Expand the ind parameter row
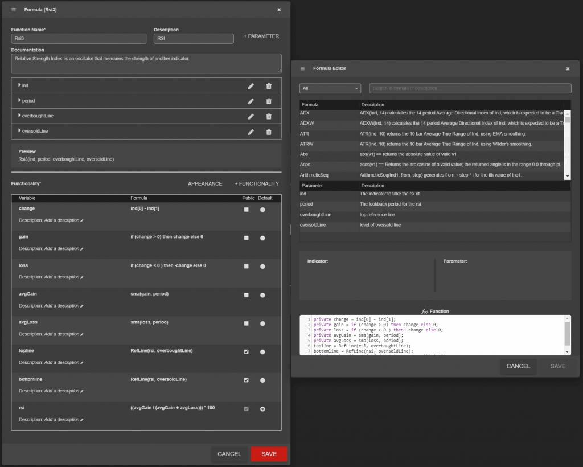Viewport: 583px width, 467px height. pyautogui.click(x=19, y=85)
